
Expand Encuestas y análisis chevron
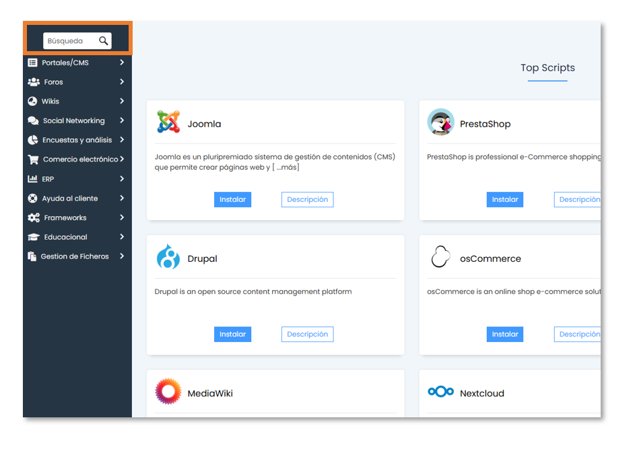tap(122, 140)
